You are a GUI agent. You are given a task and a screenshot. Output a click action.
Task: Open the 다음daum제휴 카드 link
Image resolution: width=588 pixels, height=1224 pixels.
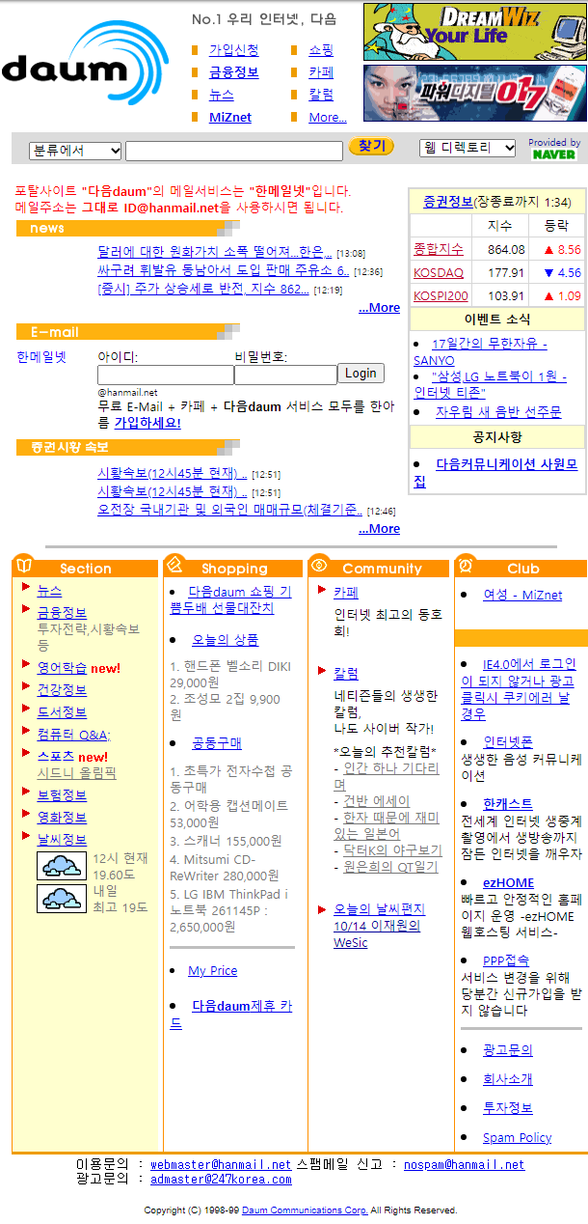pyautogui.click(x=231, y=1015)
